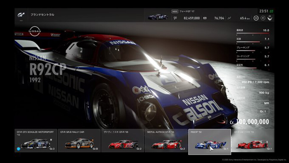The width and height of the screenshot is (289, 163).
Task: Click the Cr. 100,000,000 price
Action: (249, 122)
